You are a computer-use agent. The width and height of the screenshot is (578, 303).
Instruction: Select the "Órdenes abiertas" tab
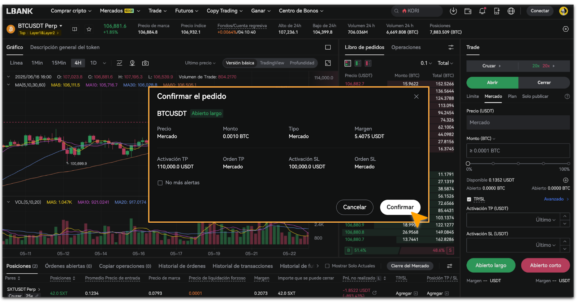68,266
